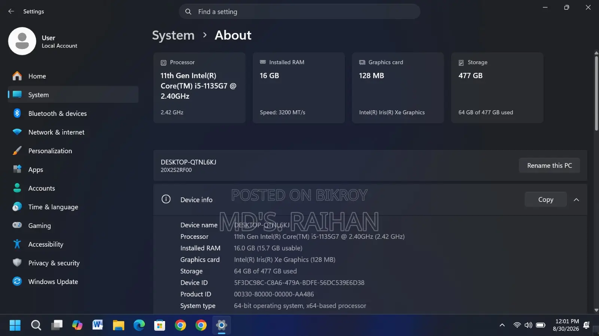The image size is (599, 336).
Task: Click the Processor summary card
Action: coord(199,88)
